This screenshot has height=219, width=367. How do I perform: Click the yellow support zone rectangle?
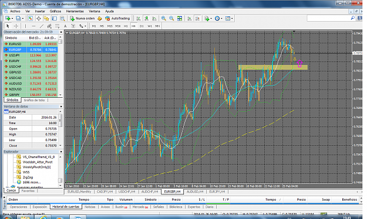coord(273,67)
